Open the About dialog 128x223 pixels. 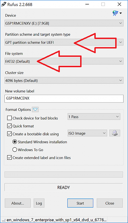(18, 203)
